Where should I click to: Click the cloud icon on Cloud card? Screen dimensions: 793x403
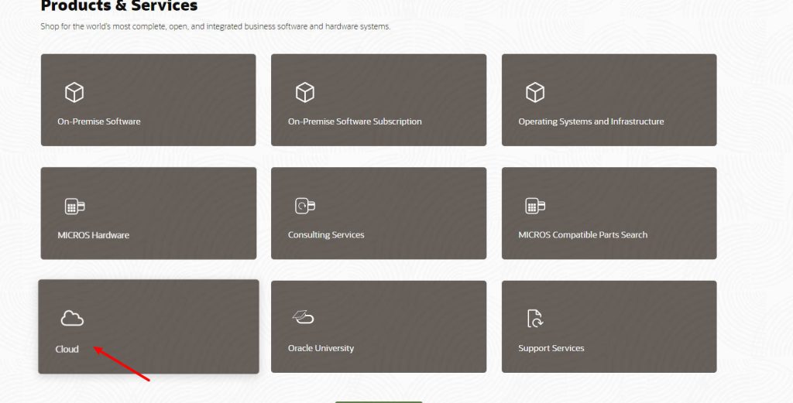tap(72, 318)
